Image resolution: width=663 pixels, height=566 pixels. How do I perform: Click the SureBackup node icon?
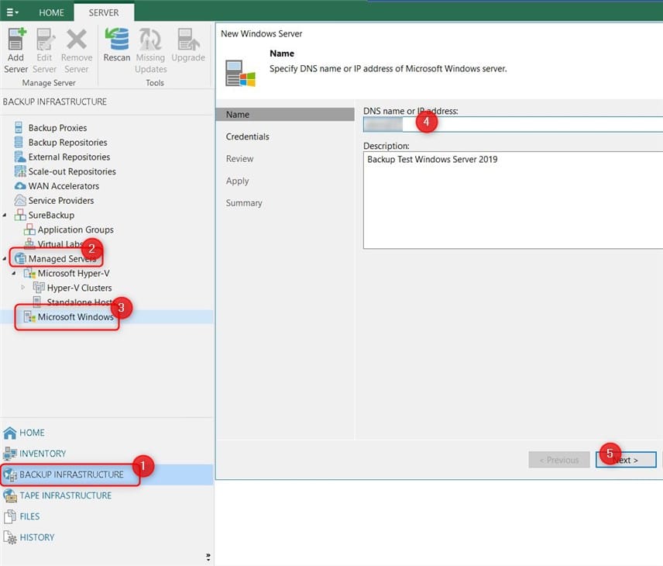pyautogui.click(x=20, y=215)
